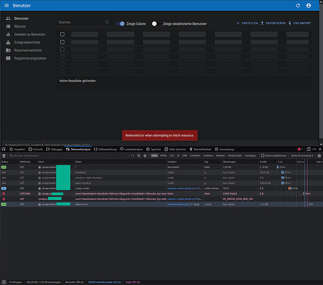Click the refresh icon in the blue header
The width and height of the screenshot is (323, 285).
click(x=298, y=6)
